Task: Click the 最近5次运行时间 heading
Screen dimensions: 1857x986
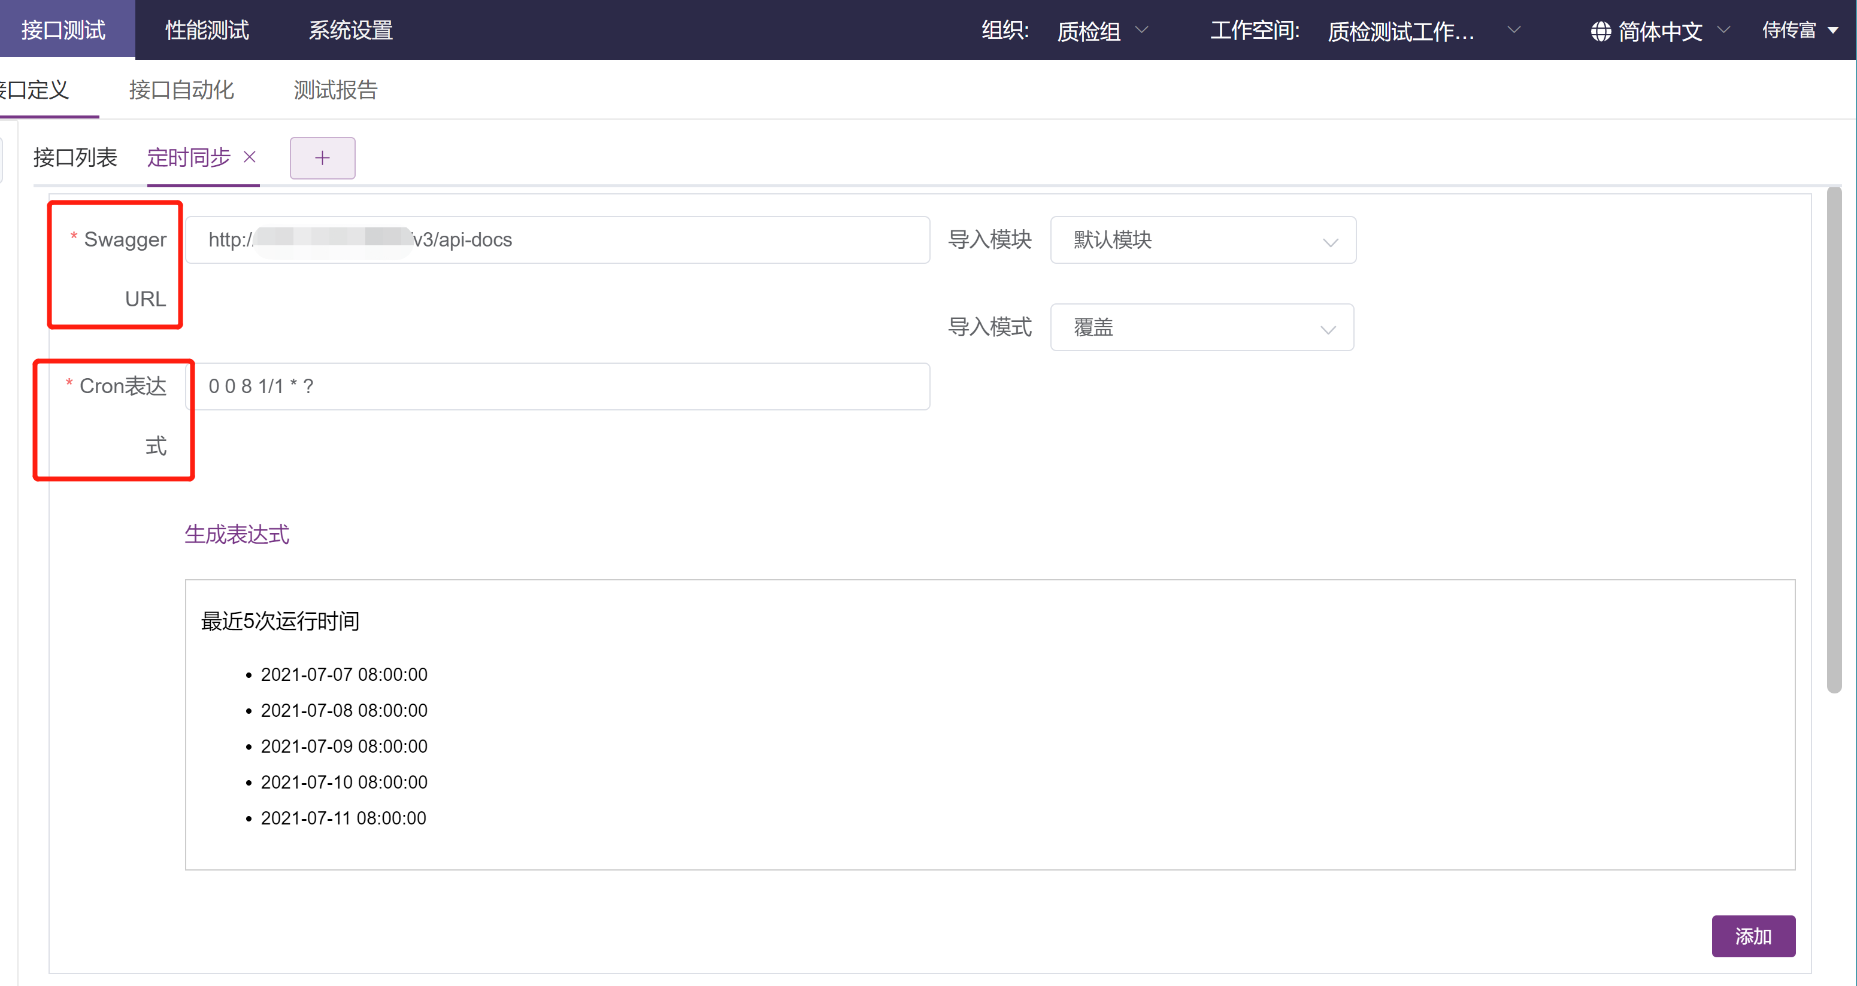Action: [x=280, y=621]
